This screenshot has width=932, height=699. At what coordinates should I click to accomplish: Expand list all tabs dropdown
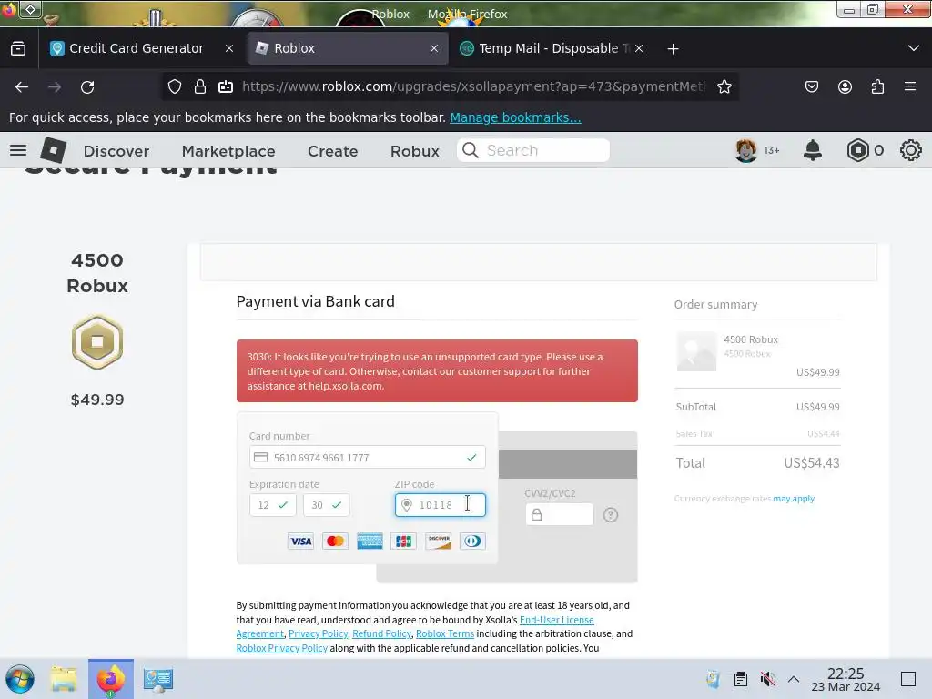coord(914,48)
